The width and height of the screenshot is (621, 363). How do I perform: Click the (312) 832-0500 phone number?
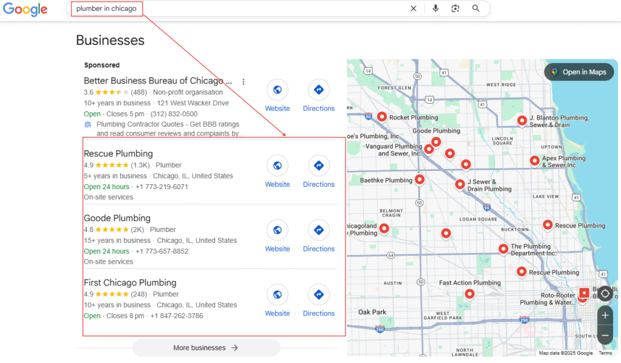[173, 114]
